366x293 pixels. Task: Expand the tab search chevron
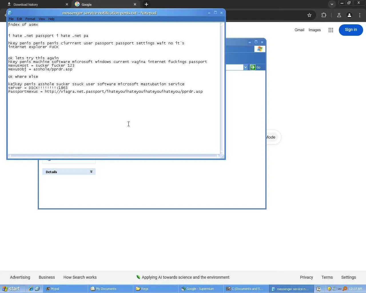pyautogui.click(x=332, y=4)
